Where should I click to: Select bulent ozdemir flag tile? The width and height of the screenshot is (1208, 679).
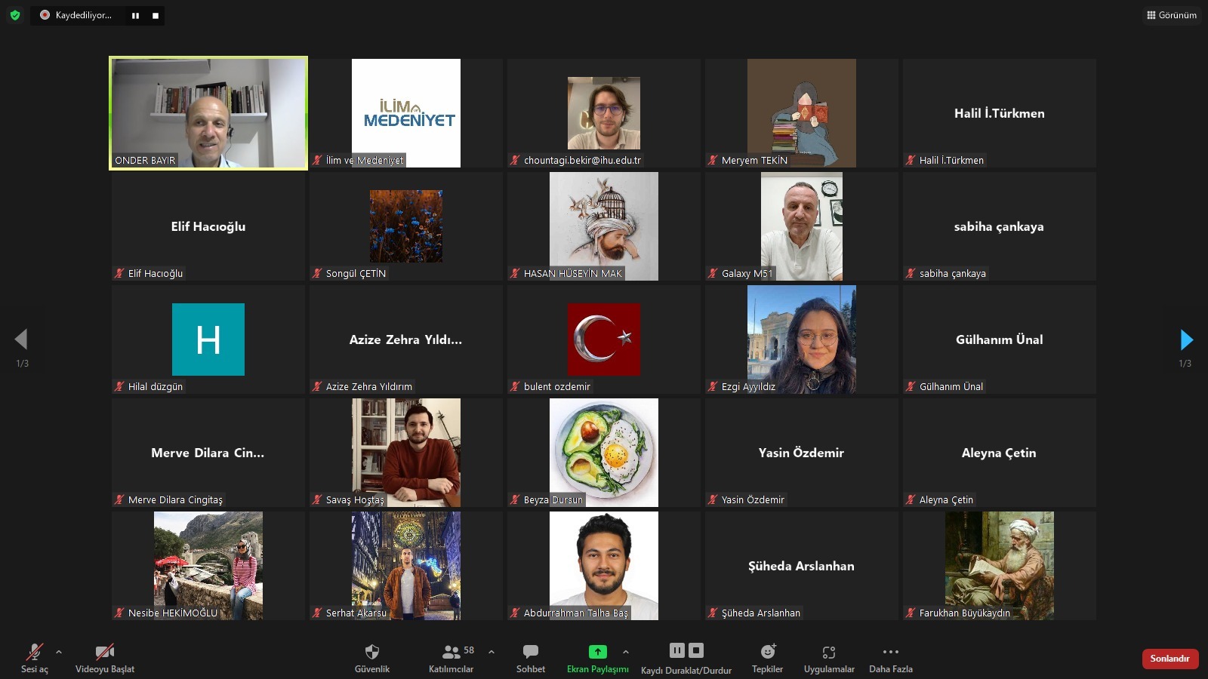(x=604, y=339)
